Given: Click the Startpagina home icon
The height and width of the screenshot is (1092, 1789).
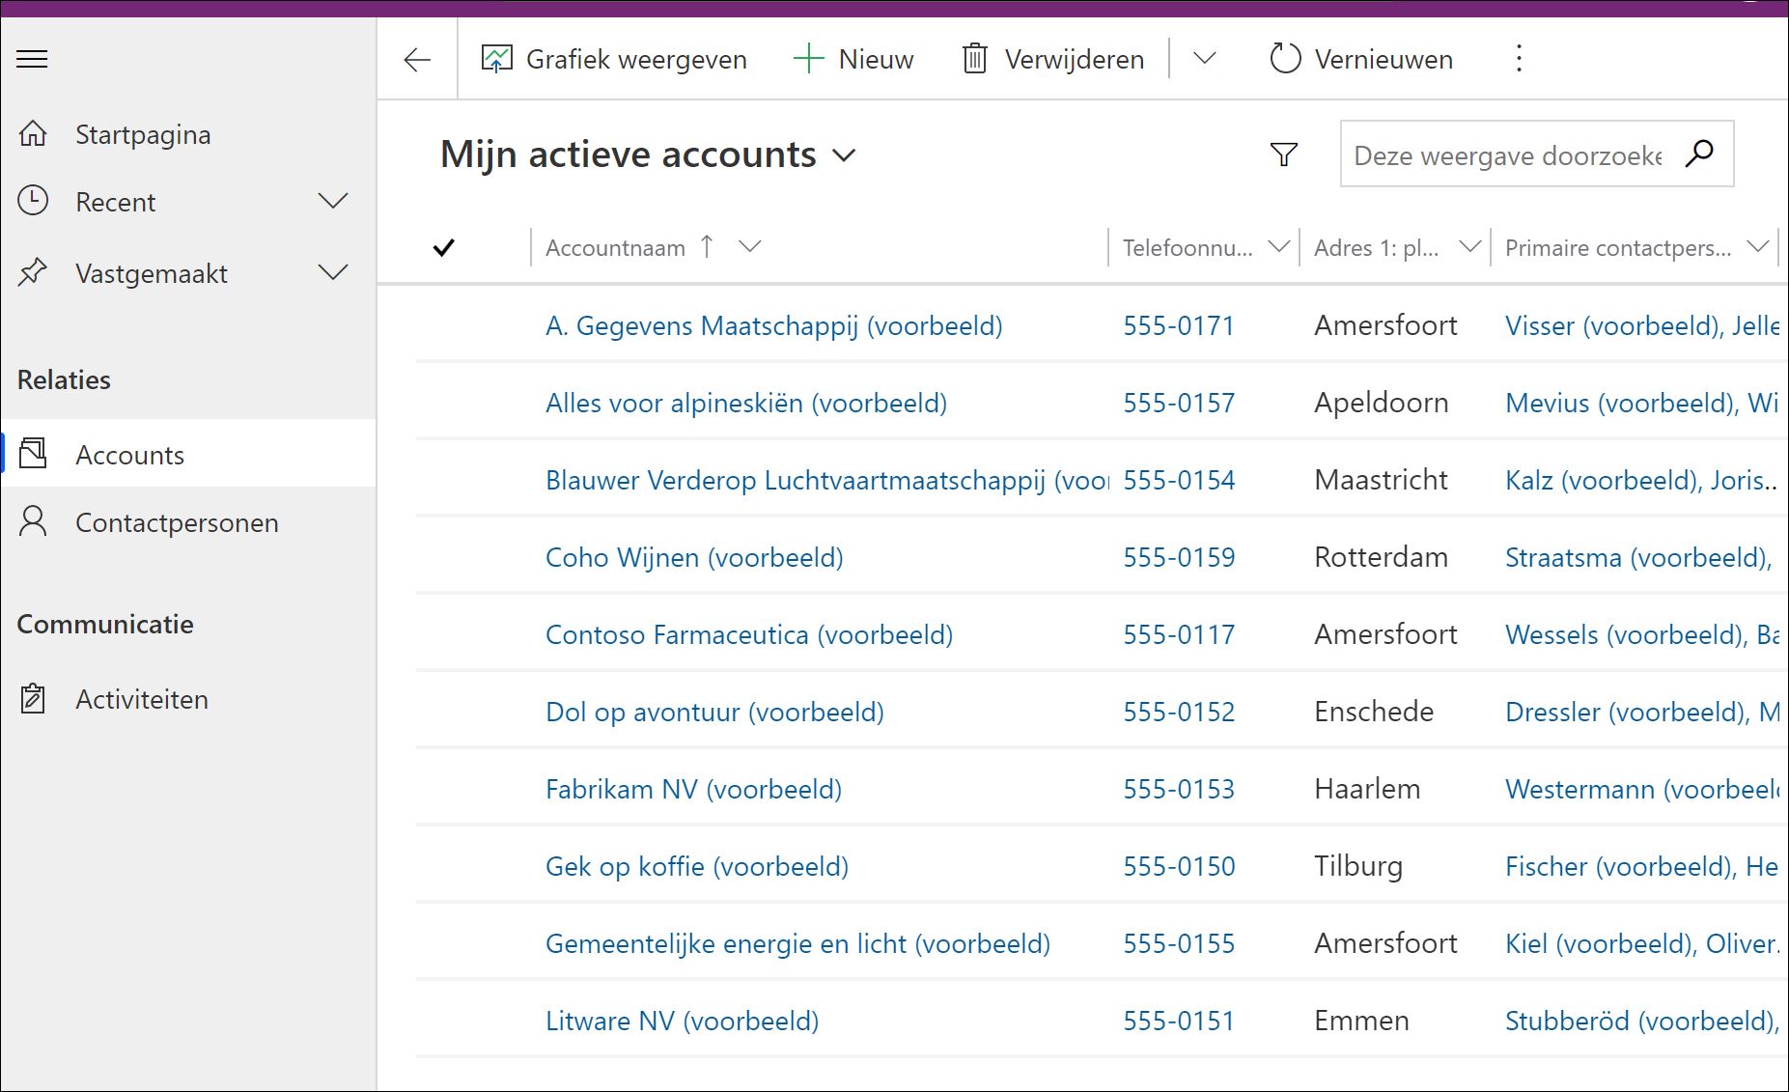Looking at the screenshot, I should coord(34,134).
